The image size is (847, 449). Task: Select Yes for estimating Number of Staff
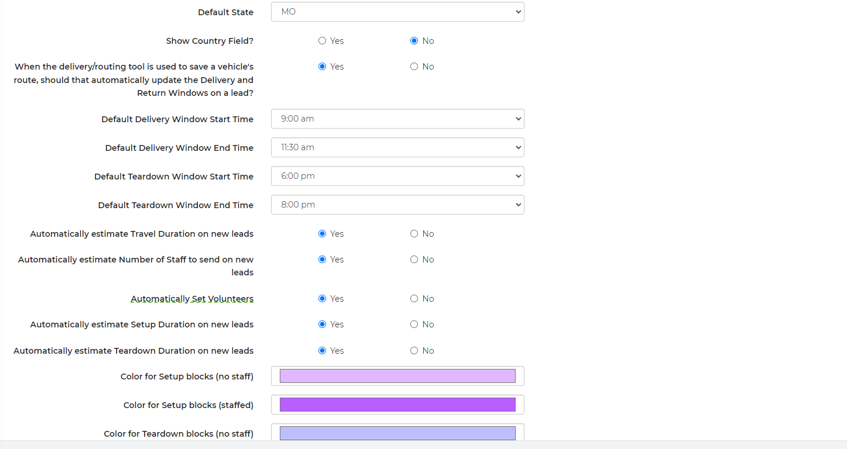322,260
